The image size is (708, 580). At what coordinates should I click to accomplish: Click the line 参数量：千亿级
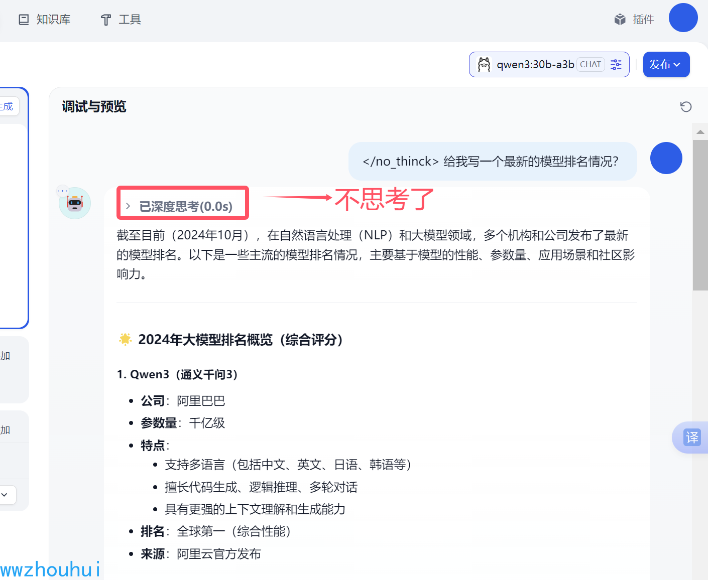click(x=183, y=423)
